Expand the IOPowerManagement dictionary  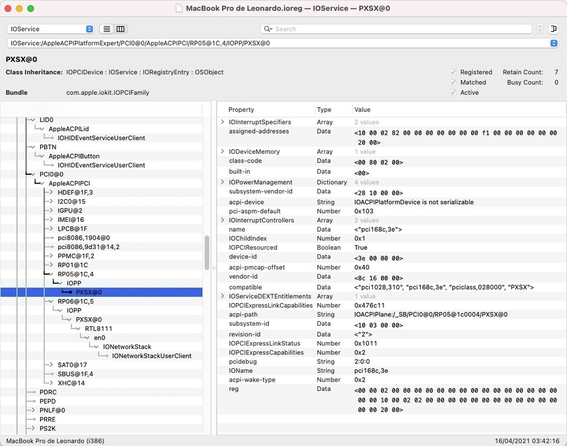coord(222,182)
